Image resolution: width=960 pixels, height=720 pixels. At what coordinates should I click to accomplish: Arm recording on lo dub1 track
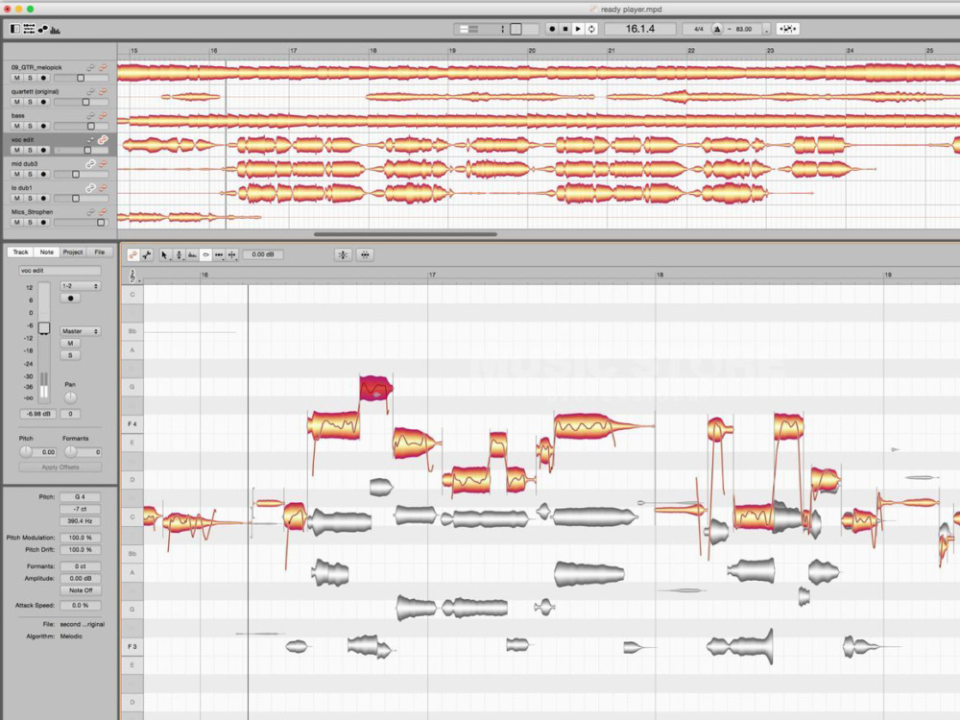coord(43,199)
